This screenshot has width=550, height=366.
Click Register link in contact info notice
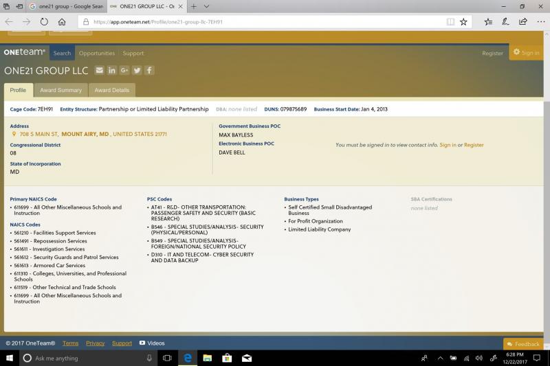pyautogui.click(x=474, y=145)
